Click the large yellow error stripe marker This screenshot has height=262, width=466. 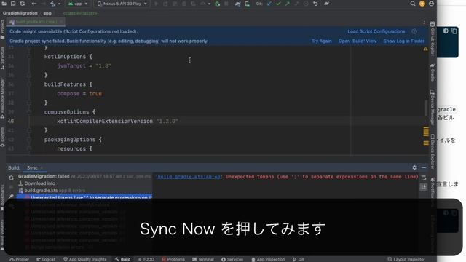tap(426, 131)
